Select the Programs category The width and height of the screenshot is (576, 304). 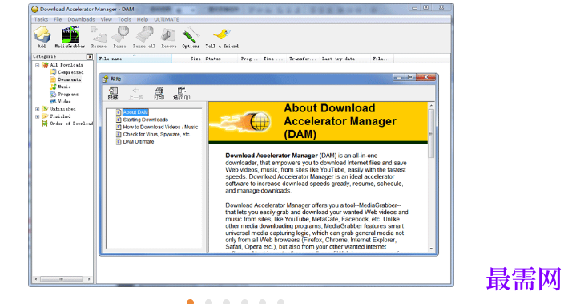(64, 94)
